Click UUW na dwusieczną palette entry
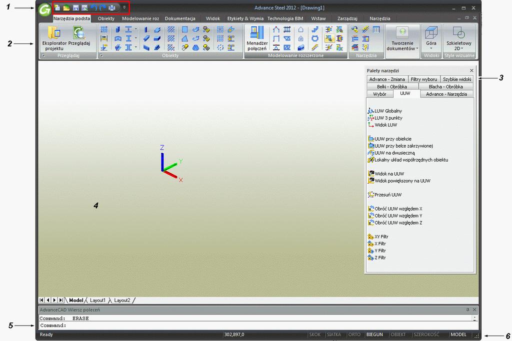The image size is (512, 341). click(391, 153)
